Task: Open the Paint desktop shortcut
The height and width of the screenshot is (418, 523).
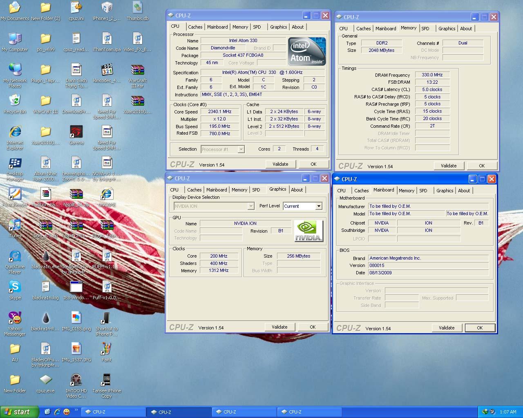Action: (x=107, y=352)
